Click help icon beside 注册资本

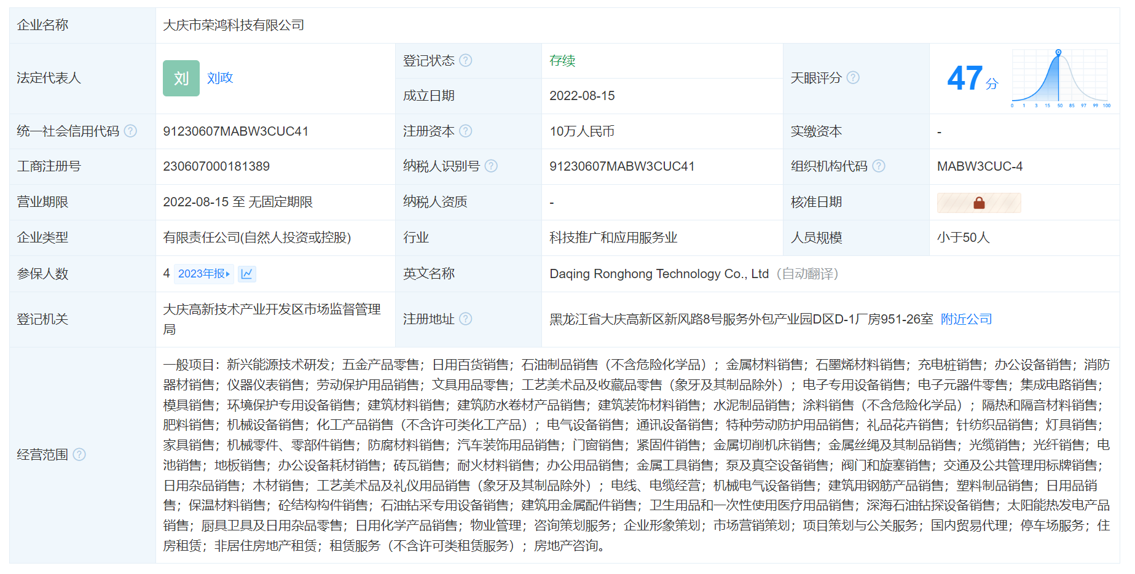coord(466,131)
